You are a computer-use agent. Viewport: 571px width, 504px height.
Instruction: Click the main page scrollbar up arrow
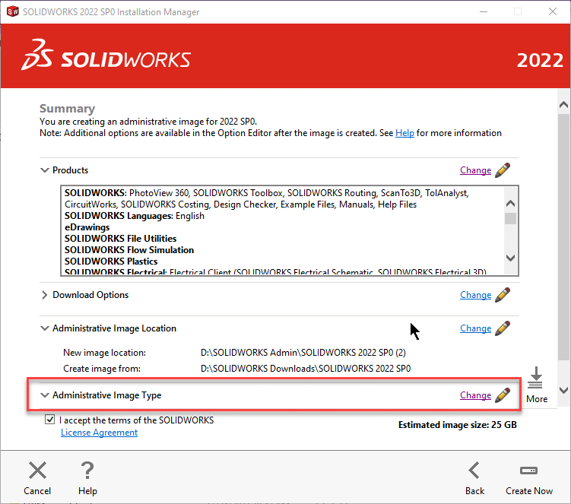click(563, 105)
